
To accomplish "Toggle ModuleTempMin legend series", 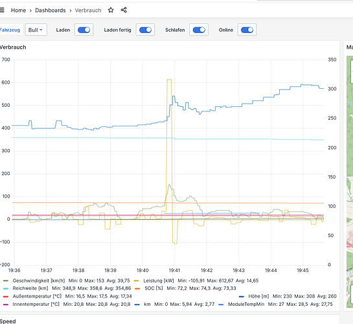I will pyautogui.click(x=246, y=304).
